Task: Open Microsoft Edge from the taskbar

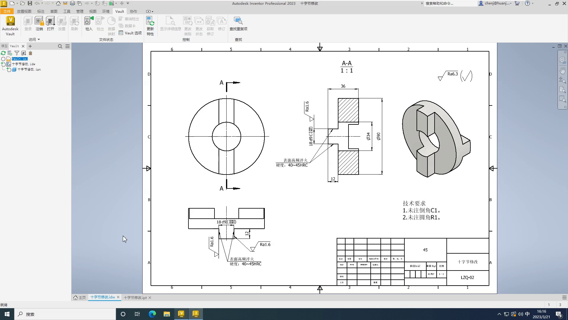Action: tap(152, 314)
